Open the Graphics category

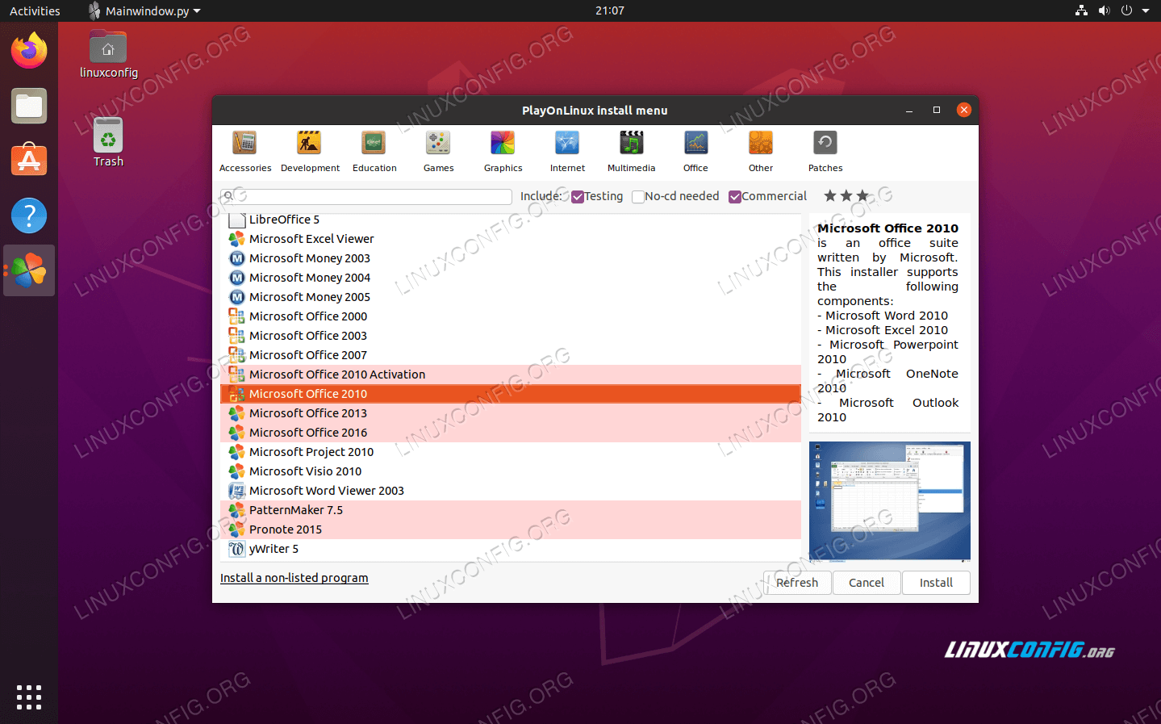pyautogui.click(x=503, y=152)
